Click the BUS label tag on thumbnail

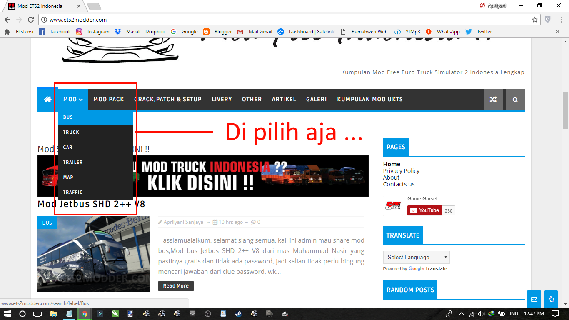[47, 222]
